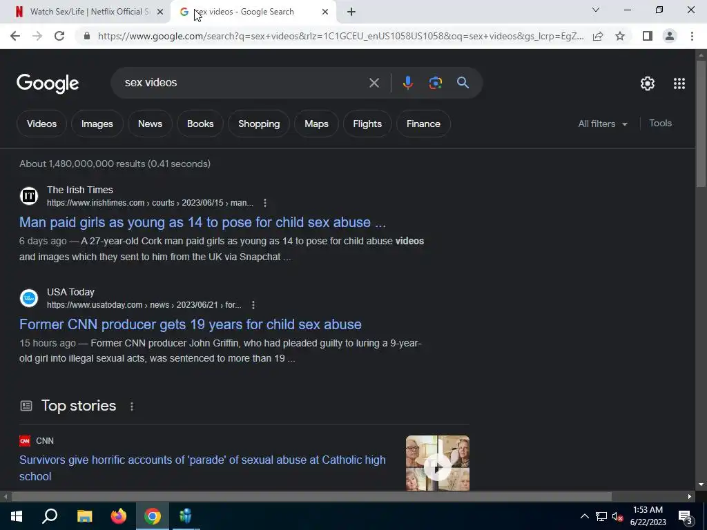This screenshot has height=530, width=707.
Task: Open the notification center icon
Action: pos(686,517)
